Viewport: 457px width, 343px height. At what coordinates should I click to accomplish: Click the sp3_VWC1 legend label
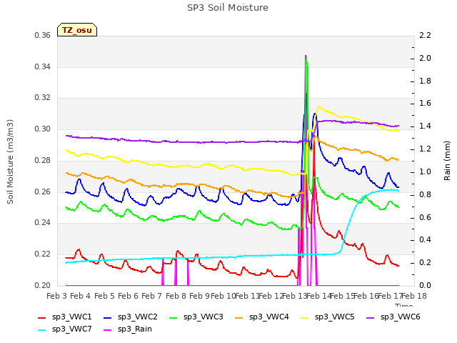(x=71, y=317)
